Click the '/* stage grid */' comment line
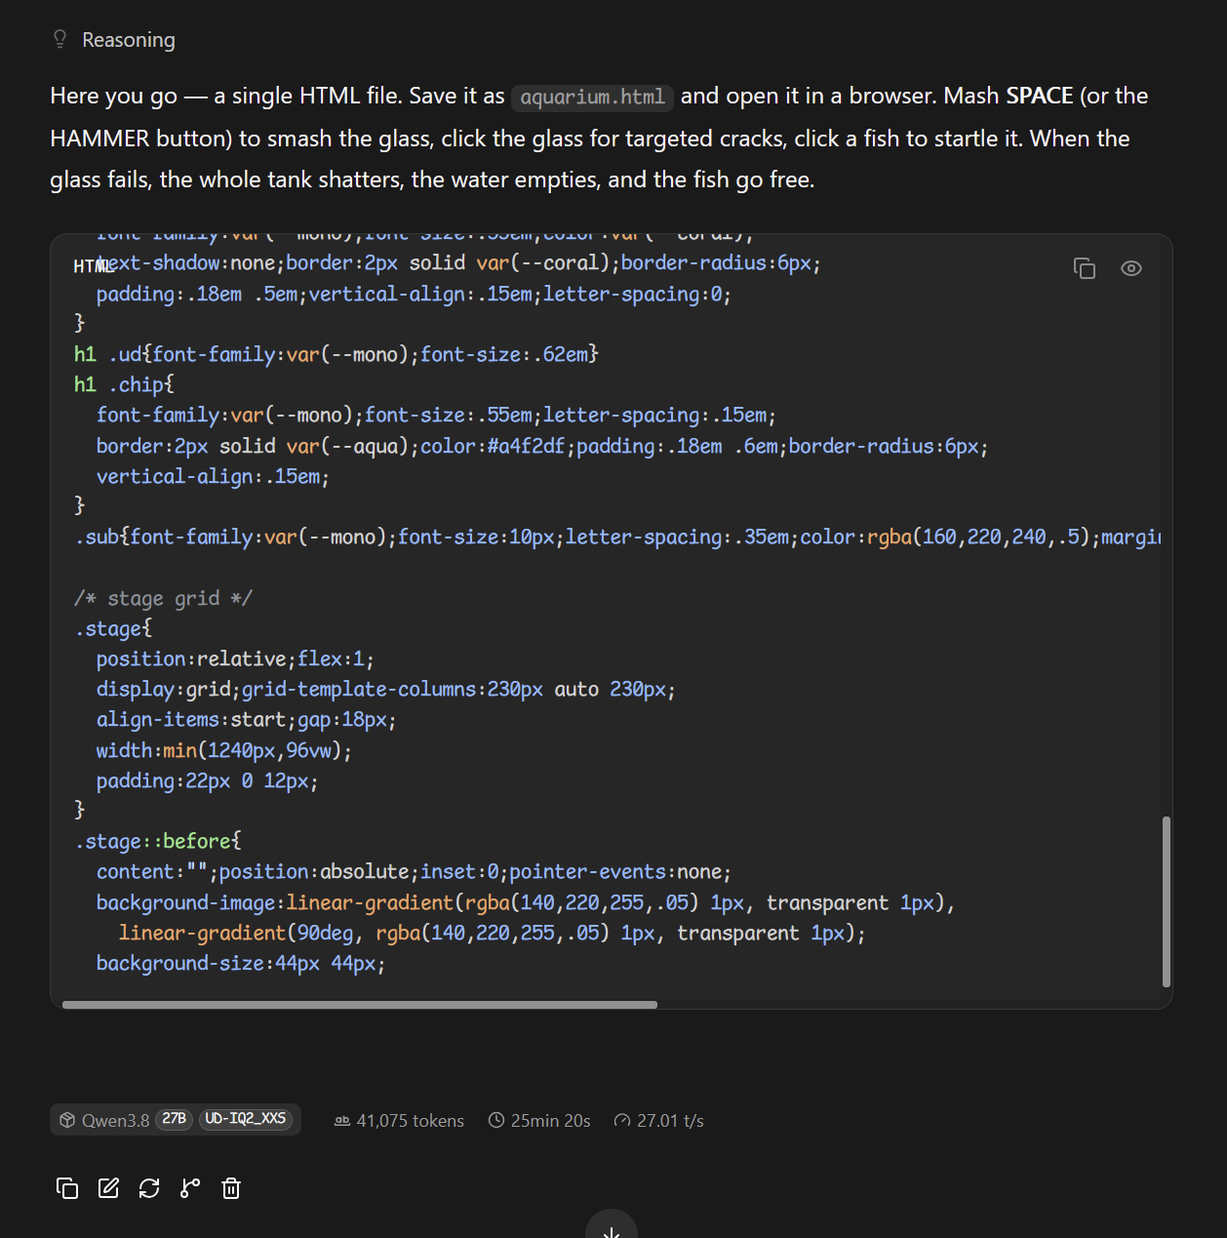 click(163, 598)
